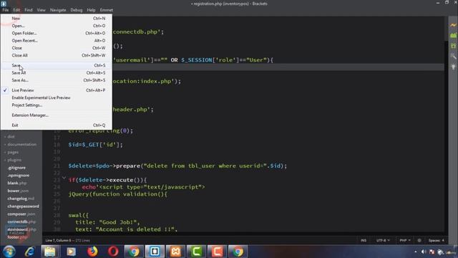The height and width of the screenshot is (258, 458).
Task: Click the Brackets app icon in title bar
Action: coord(4,4)
